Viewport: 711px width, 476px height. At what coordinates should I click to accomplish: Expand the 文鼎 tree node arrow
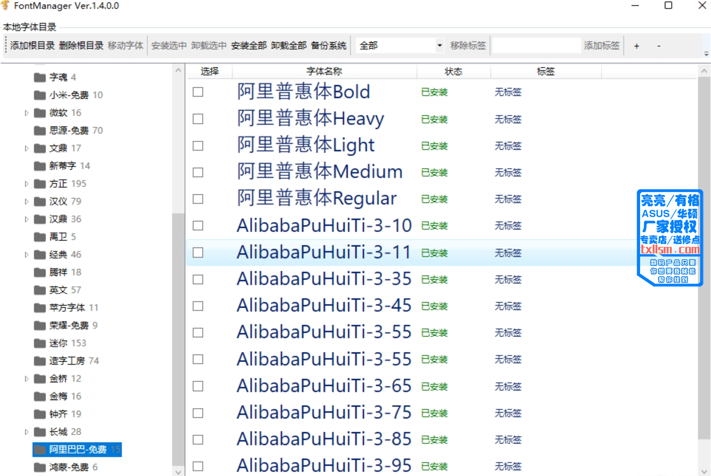27,148
